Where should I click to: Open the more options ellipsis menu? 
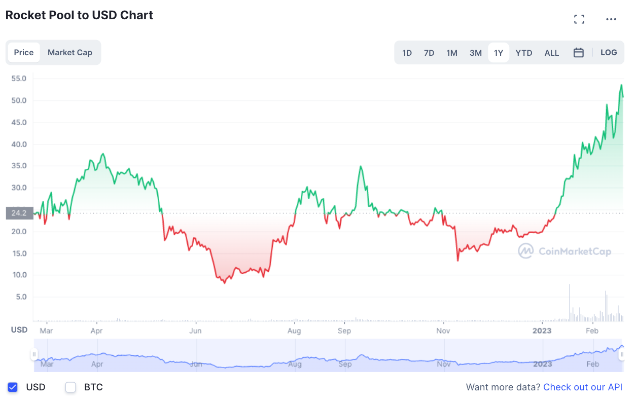point(611,19)
